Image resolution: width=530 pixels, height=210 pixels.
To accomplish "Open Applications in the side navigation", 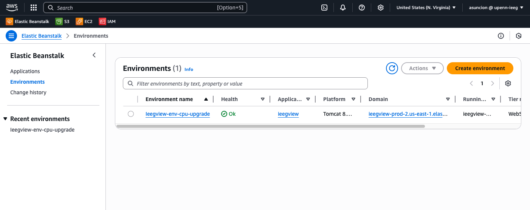I will (x=25, y=71).
